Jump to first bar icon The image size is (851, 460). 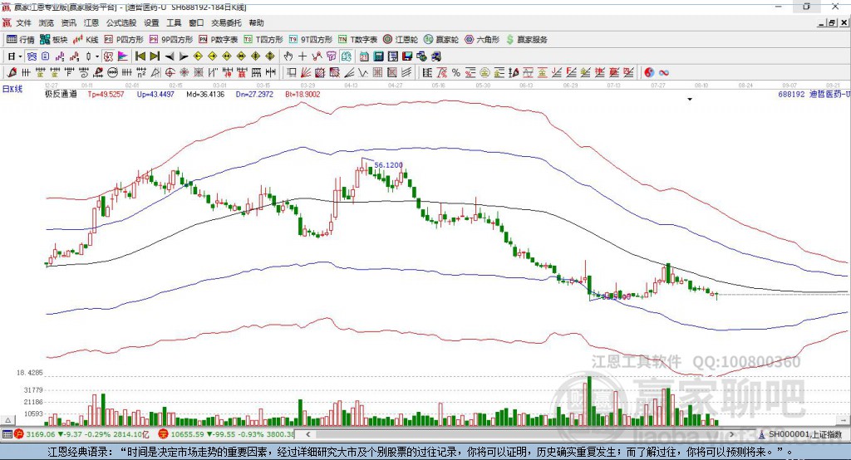(x=140, y=56)
